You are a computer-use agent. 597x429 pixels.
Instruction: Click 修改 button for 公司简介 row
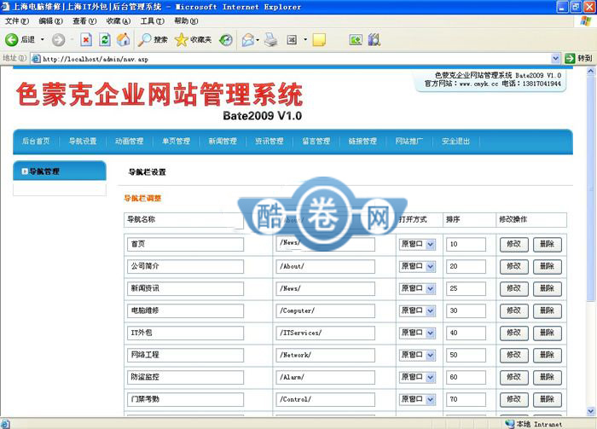(514, 266)
